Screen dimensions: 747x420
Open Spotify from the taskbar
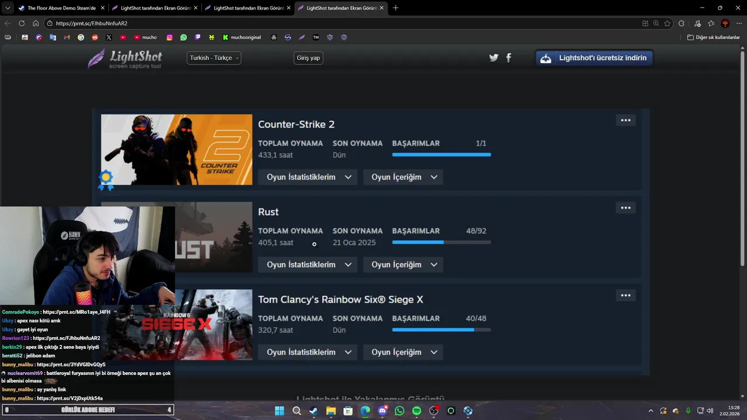tap(417, 411)
